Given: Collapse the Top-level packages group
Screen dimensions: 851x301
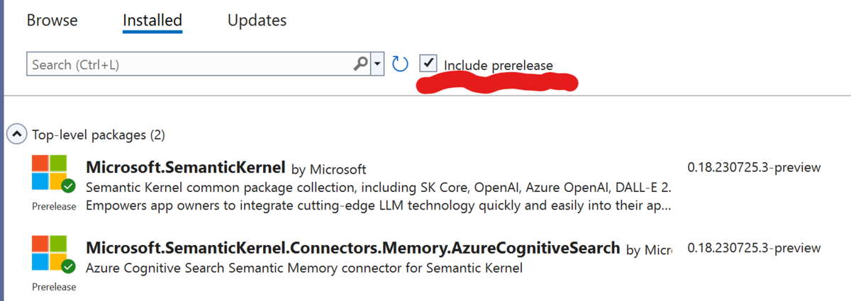Looking at the screenshot, I should pyautogui.click(x=16, y=135).
